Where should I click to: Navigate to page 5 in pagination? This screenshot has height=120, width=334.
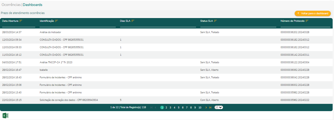click(x=179, y=107)
